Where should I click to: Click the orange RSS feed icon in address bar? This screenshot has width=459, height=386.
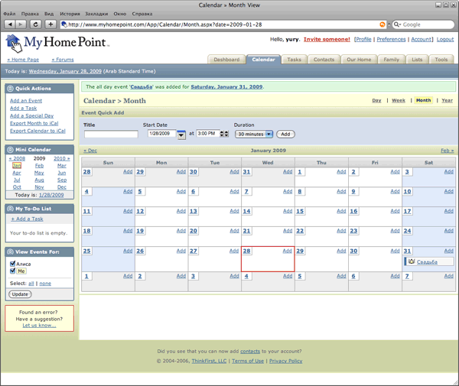tap(382, 24)
